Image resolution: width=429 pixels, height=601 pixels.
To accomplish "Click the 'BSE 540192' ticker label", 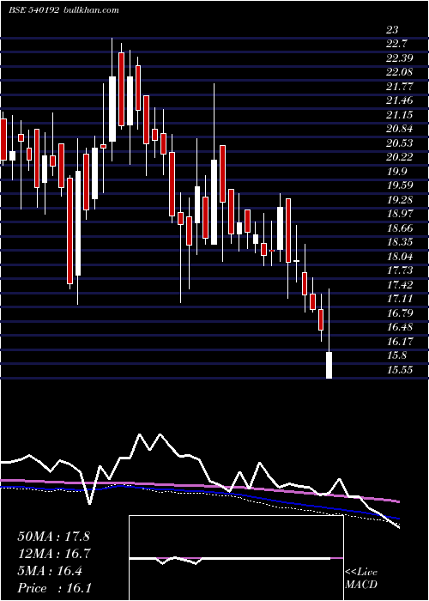I will [33, 10].
